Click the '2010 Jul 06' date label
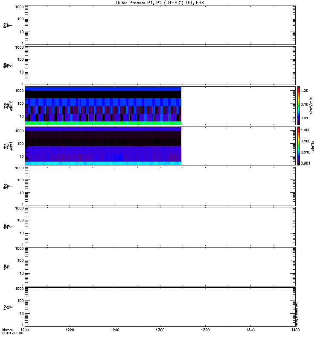Viewport: 320px width, 342px height. 13,333
